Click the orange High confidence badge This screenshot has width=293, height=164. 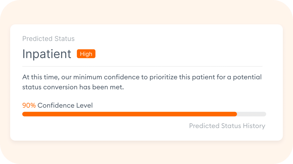pyautogui.click(x=86, y=54)
